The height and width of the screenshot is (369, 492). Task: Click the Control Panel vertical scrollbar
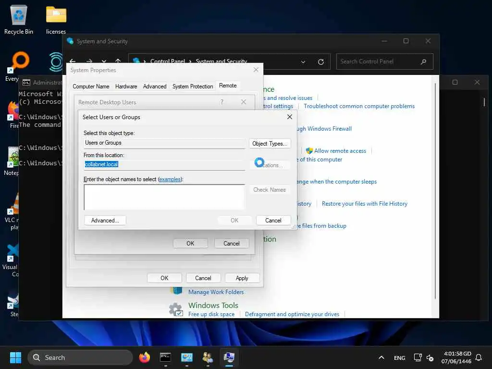(x=435, y=191)
